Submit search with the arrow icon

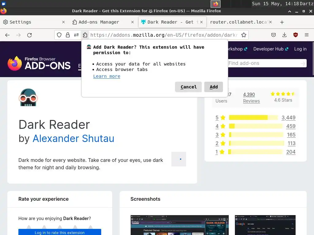pyautogui.click(x=303, y=64)
